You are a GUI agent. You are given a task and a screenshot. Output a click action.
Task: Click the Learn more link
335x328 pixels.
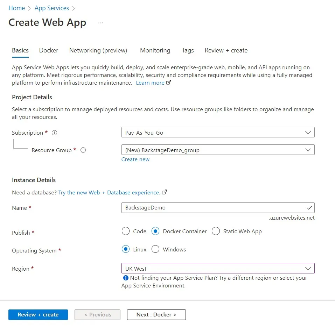point(150,83)
